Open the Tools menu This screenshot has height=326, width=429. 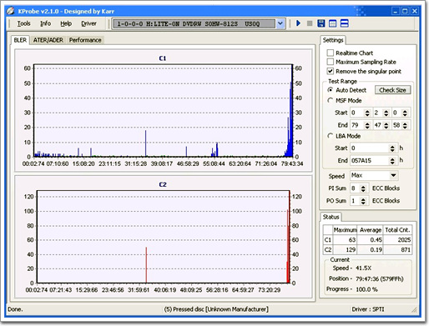pyautogui.click(x=23, y=23)
